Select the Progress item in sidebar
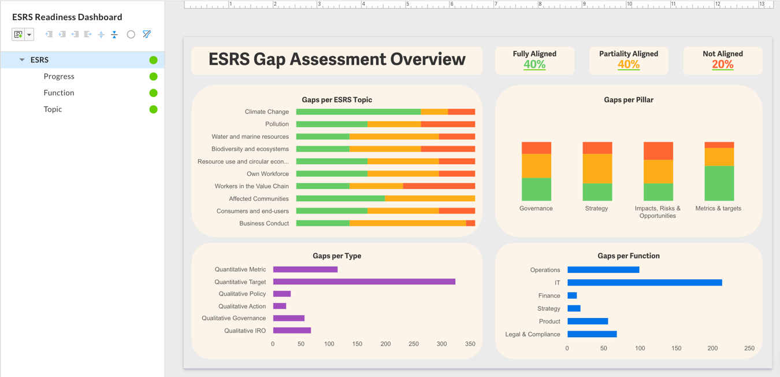The height and width of the screenshot is (377, 780). point(59,76)
